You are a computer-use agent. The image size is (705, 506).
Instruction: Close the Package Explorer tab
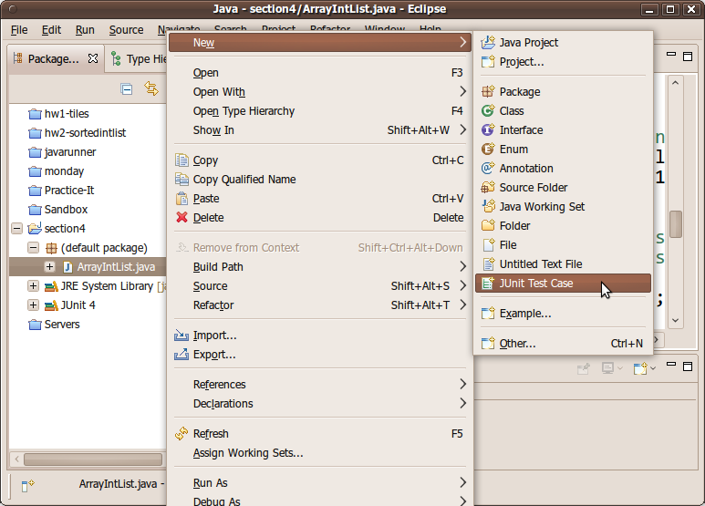click(x=93, y=59)
